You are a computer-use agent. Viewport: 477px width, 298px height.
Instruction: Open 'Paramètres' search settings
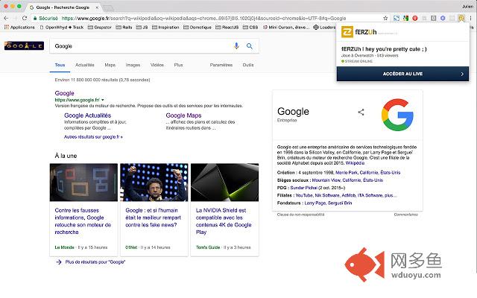[221, 65]
